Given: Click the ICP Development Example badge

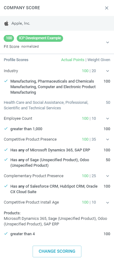Looking at the screenshot, I should tap(40, 38).
